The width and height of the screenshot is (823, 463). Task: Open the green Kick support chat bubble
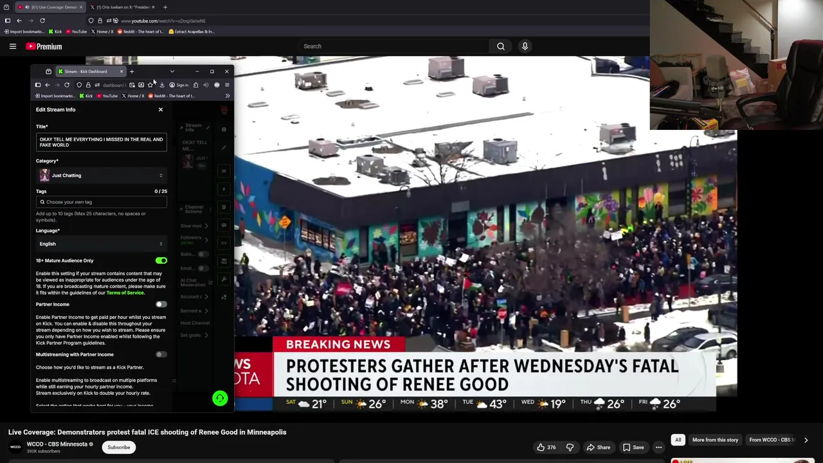click(220, 399)
